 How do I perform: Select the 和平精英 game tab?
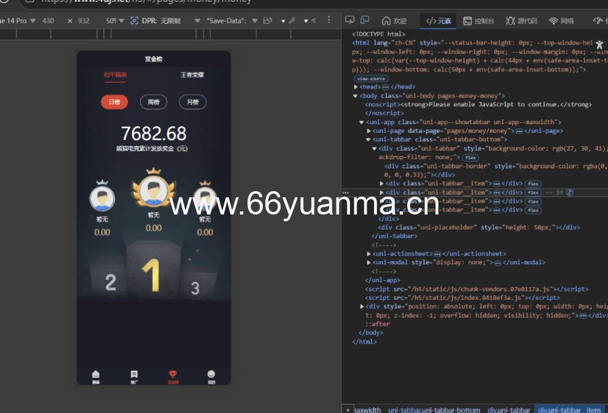point(115,74)
